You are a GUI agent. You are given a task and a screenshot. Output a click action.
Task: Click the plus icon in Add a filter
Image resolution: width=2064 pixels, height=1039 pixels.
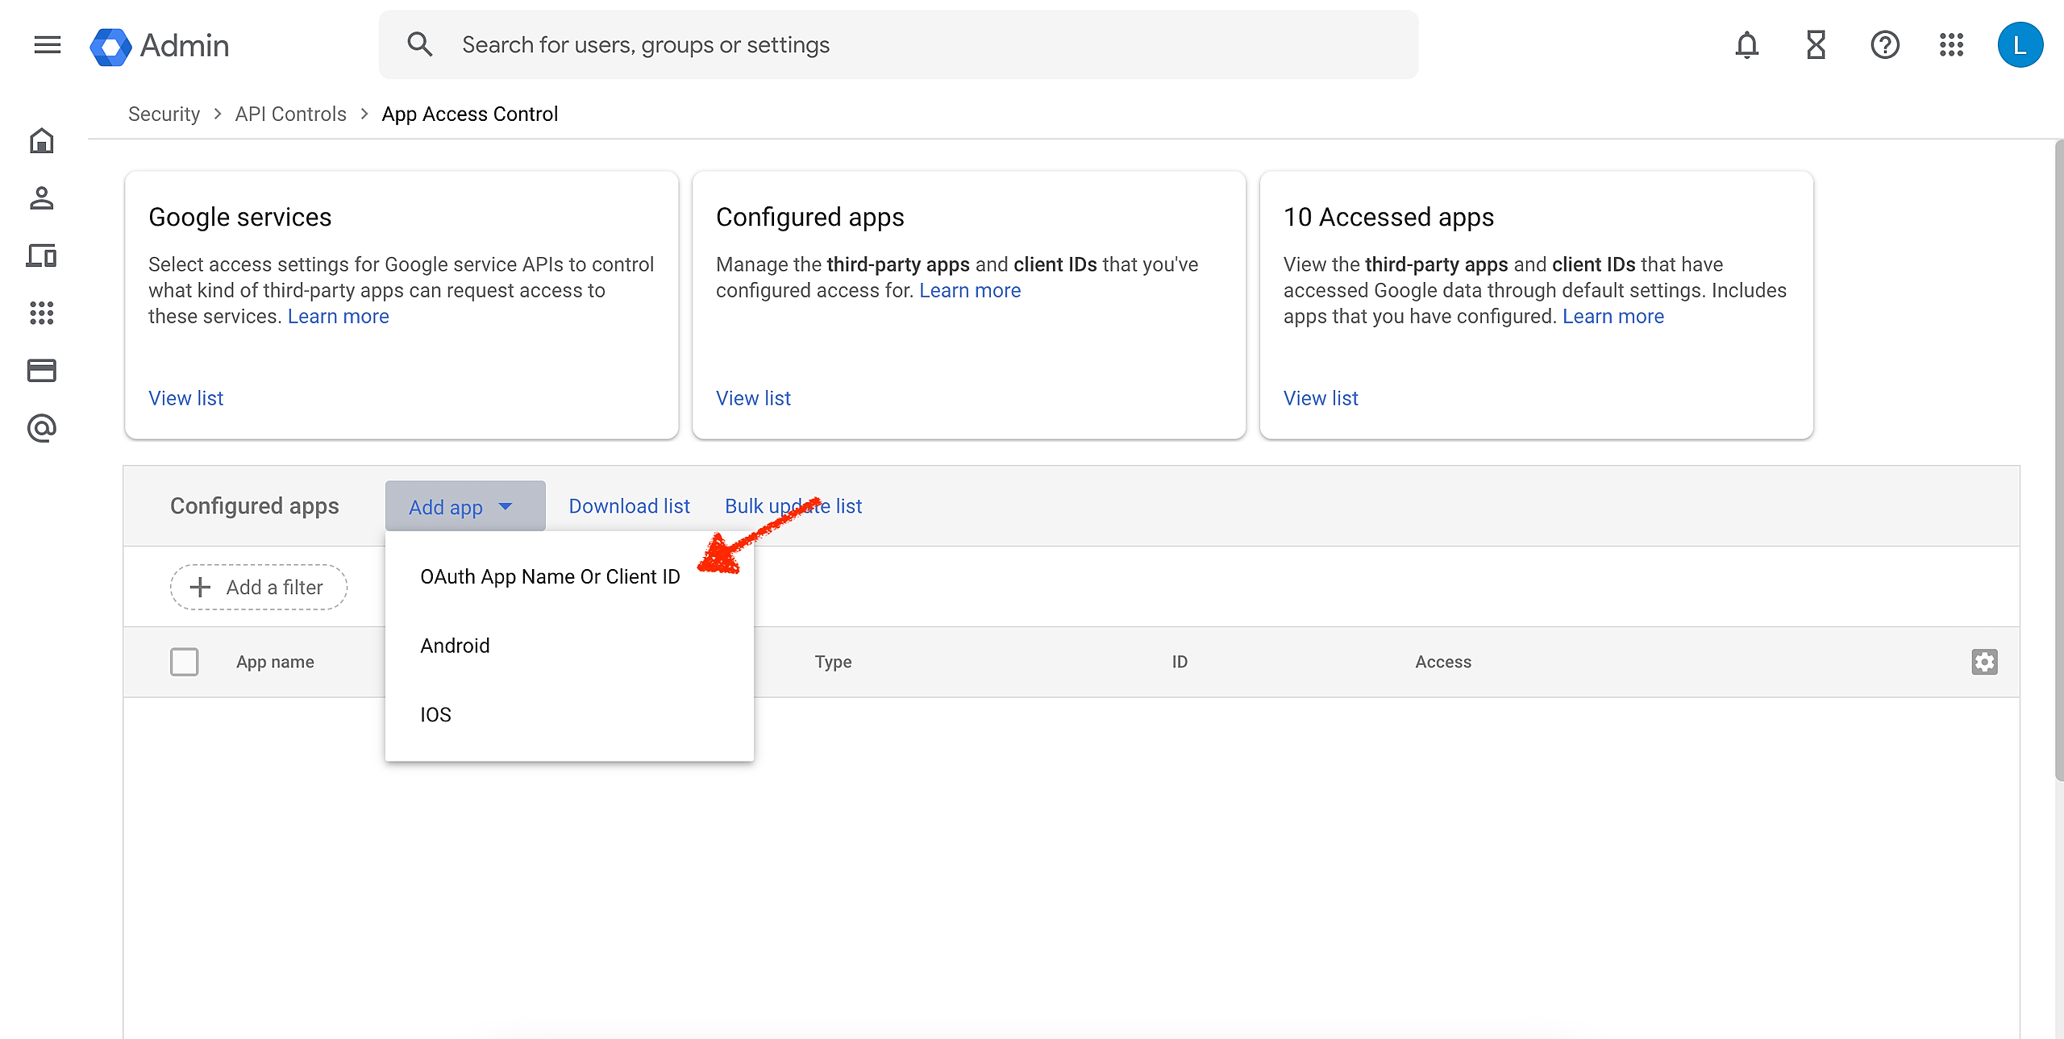200,588
